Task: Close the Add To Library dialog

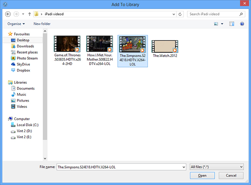Action: click(x=245, y=3)
